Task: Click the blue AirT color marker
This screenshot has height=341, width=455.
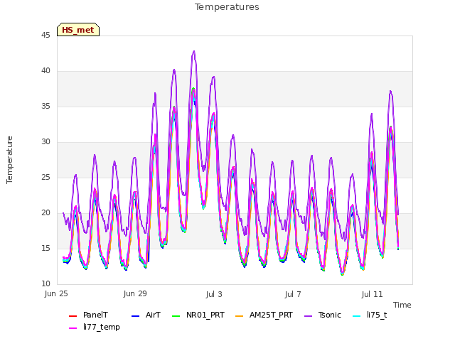Action: pos(136,316)
